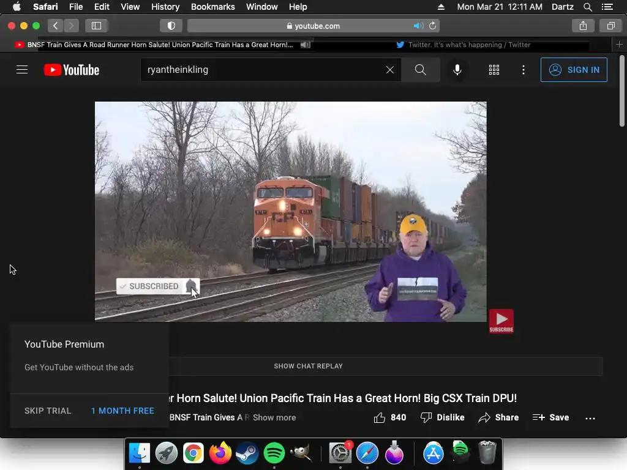The image size is (627, 470).
Task: Show Safari tab overview
Action: click(610, 26)
